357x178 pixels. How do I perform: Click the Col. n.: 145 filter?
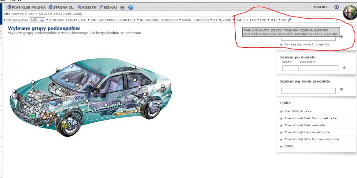245,20
